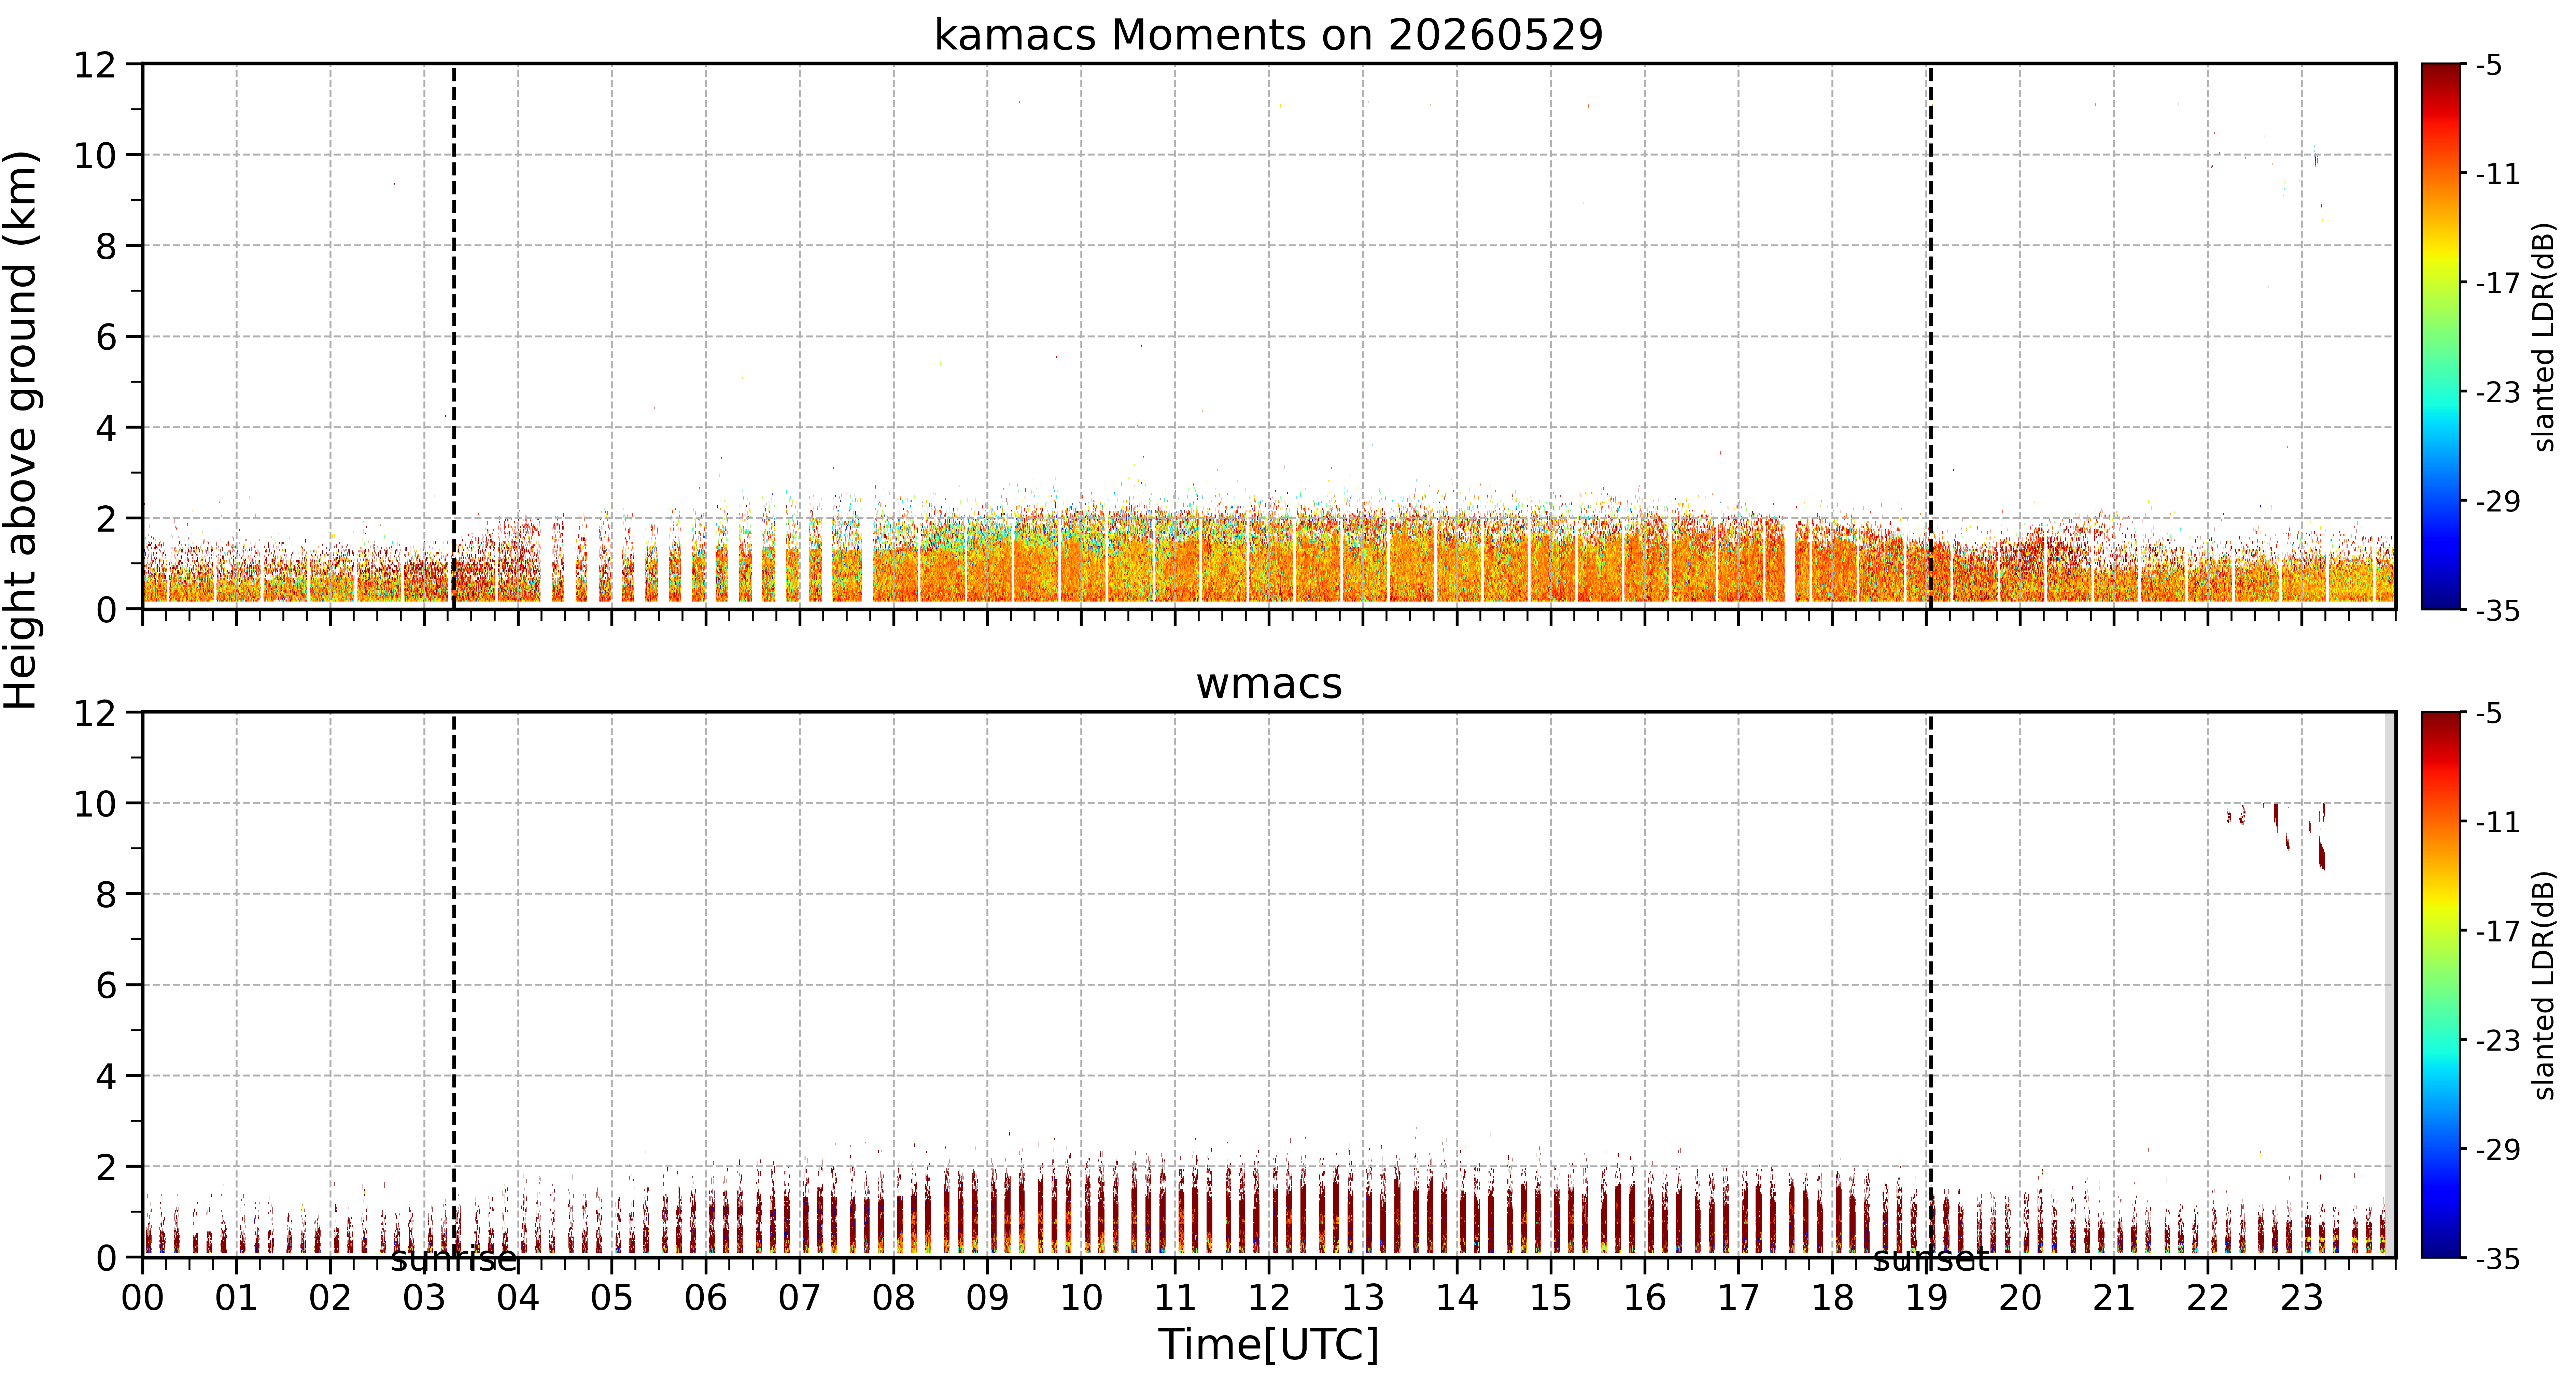
Task: Click the '6' height tick of kamacs panel
Action: coord(106,338)
